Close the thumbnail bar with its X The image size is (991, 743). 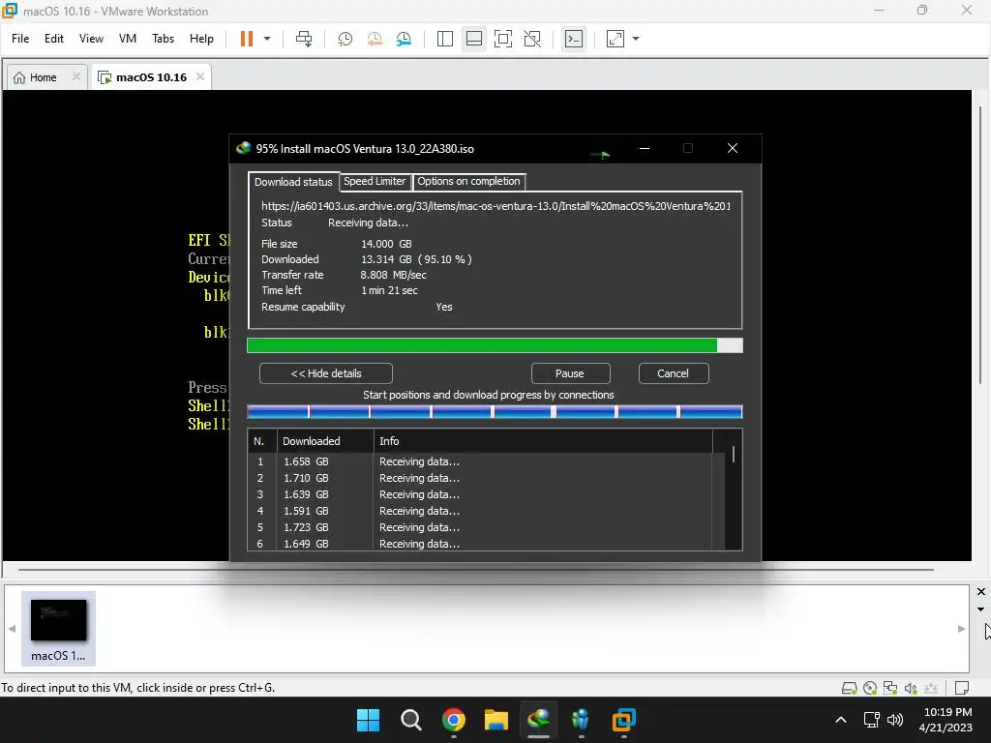click(981, 592)
